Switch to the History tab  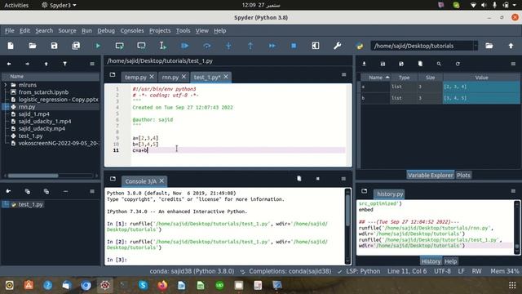point(431,261)
